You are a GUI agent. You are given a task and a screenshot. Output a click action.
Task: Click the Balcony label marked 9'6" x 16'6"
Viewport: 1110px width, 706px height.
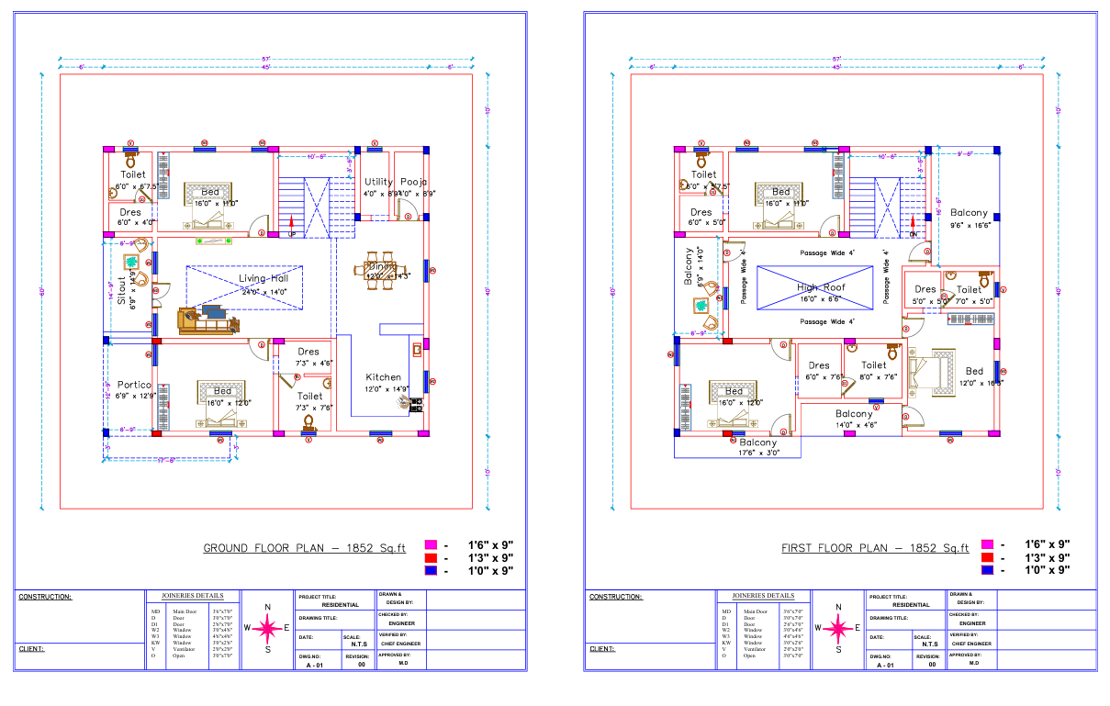[969, 212]
